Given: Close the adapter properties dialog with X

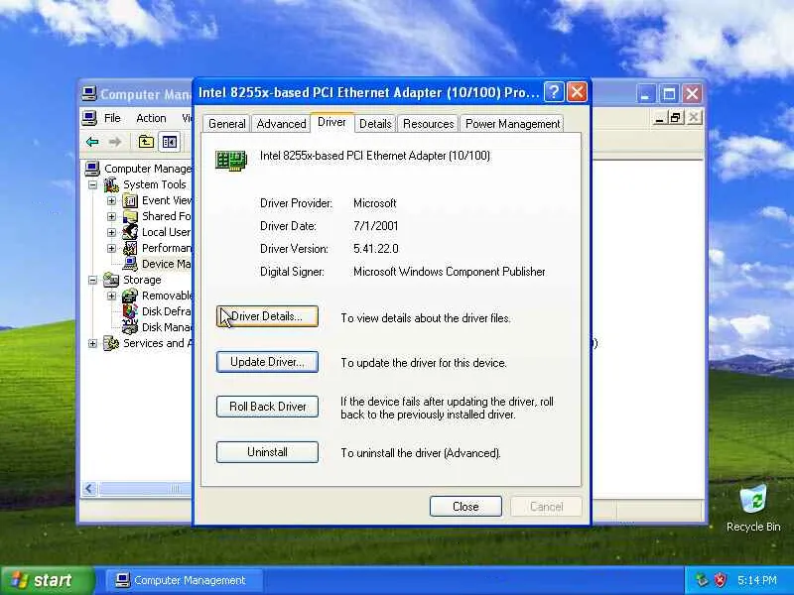Looking at the screenshot, I should click(578, 92).
